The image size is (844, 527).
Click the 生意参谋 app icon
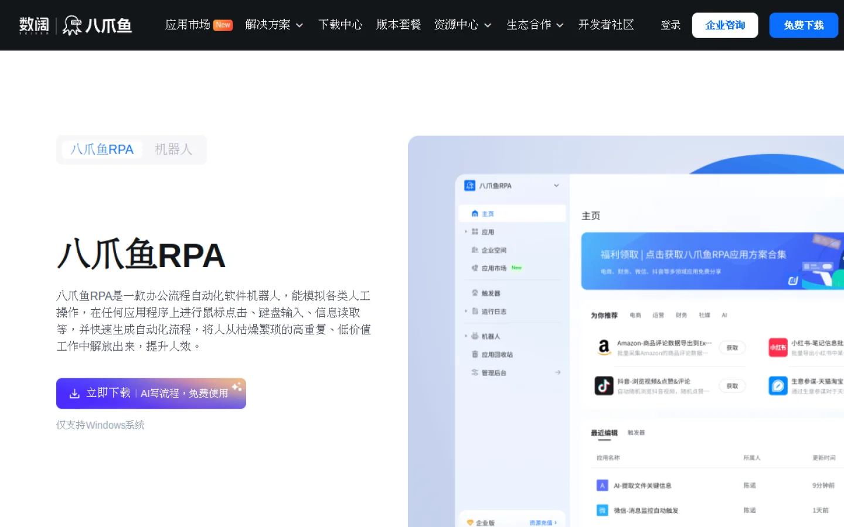(778, 386)
